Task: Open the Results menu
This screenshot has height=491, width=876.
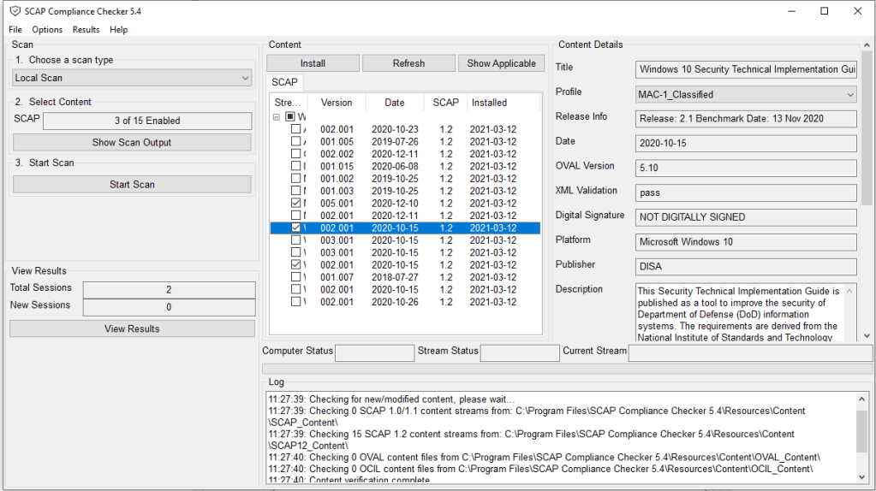Action: 86,30
